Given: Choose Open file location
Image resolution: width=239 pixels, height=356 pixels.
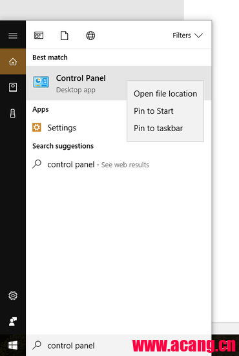Looking at the screenshot, I should click(x=165, y=94).
